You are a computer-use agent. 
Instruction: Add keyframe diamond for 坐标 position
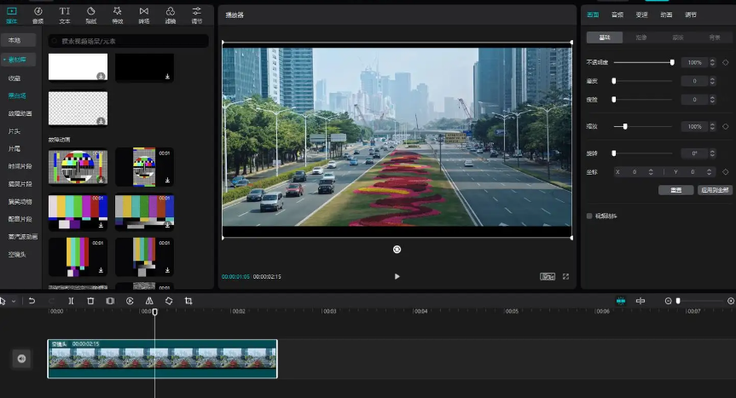tap(726, 172)
